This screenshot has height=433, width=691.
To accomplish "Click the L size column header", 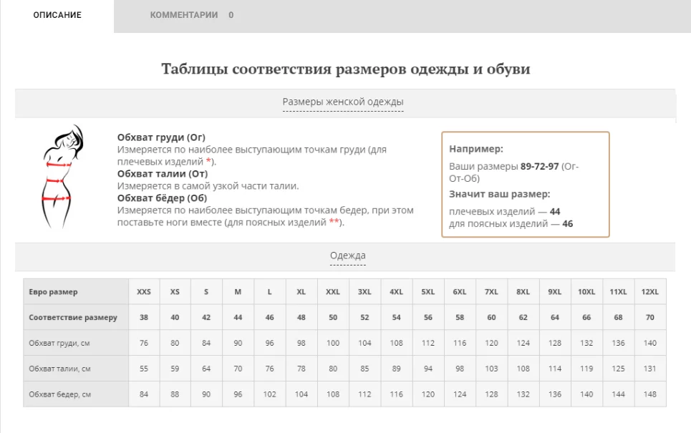I will 270,291.
